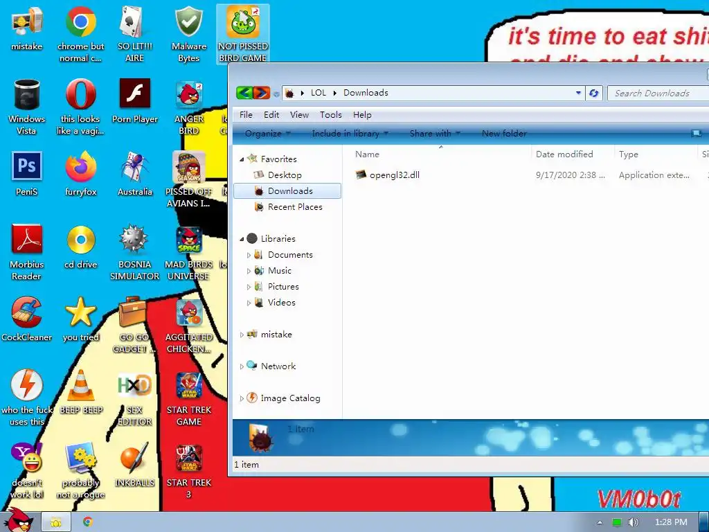This screenshot has width=709, height=532.
Task: Collapse the Libraries tree group
Action: pyautogui.click(x=242, y=239)
